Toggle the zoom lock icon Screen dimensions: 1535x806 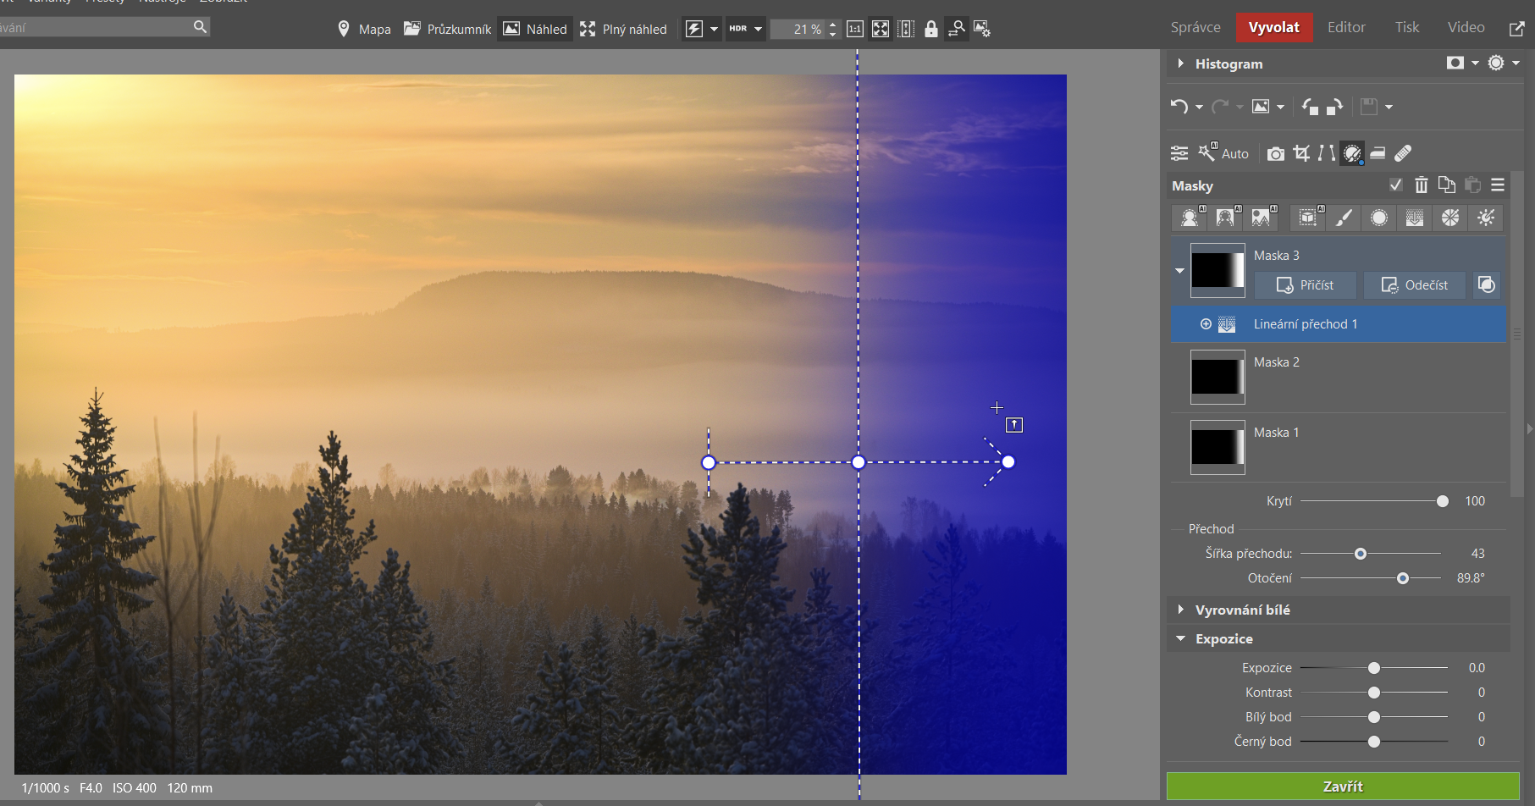(x=931, y=29)
